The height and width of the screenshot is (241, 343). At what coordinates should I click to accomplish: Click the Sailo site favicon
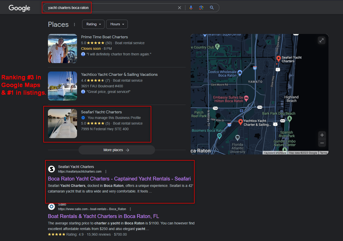tap(52, 206)
